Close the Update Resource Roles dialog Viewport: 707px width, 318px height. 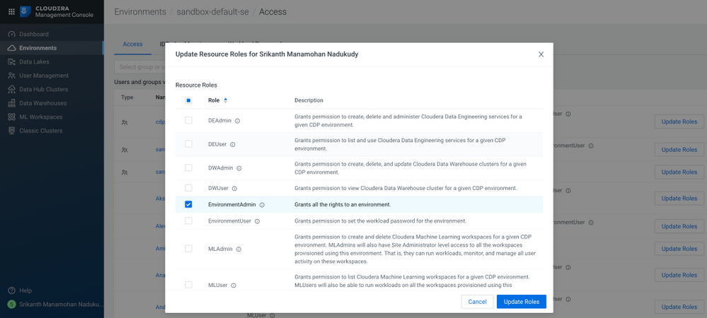pyautogui.click(x=541, y=54)
